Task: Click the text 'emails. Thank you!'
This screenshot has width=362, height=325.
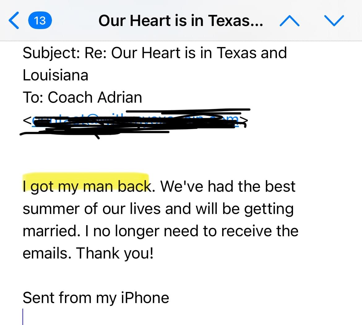Action: pos(88,253)
